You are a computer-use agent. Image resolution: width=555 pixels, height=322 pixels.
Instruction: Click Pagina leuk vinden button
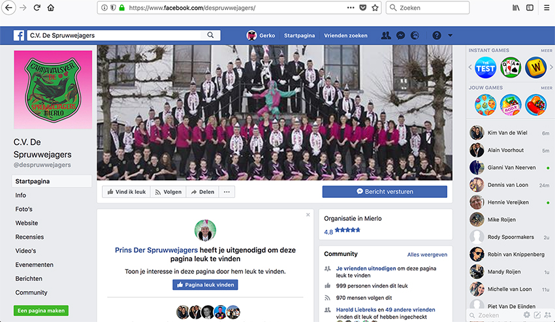[x=205, y=285]
